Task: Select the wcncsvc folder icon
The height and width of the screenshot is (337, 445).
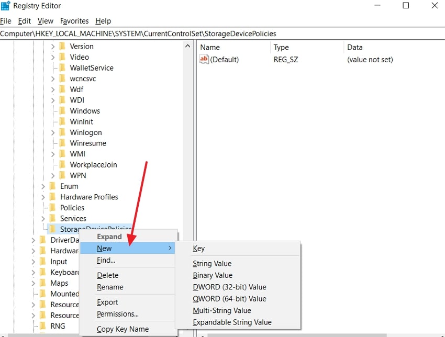Action: point(62,78)
